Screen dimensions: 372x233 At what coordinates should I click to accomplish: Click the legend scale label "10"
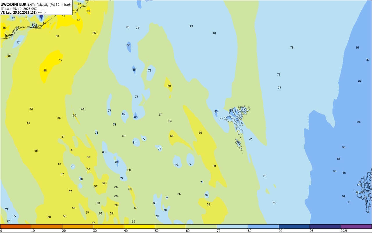(x=33, y=231)
